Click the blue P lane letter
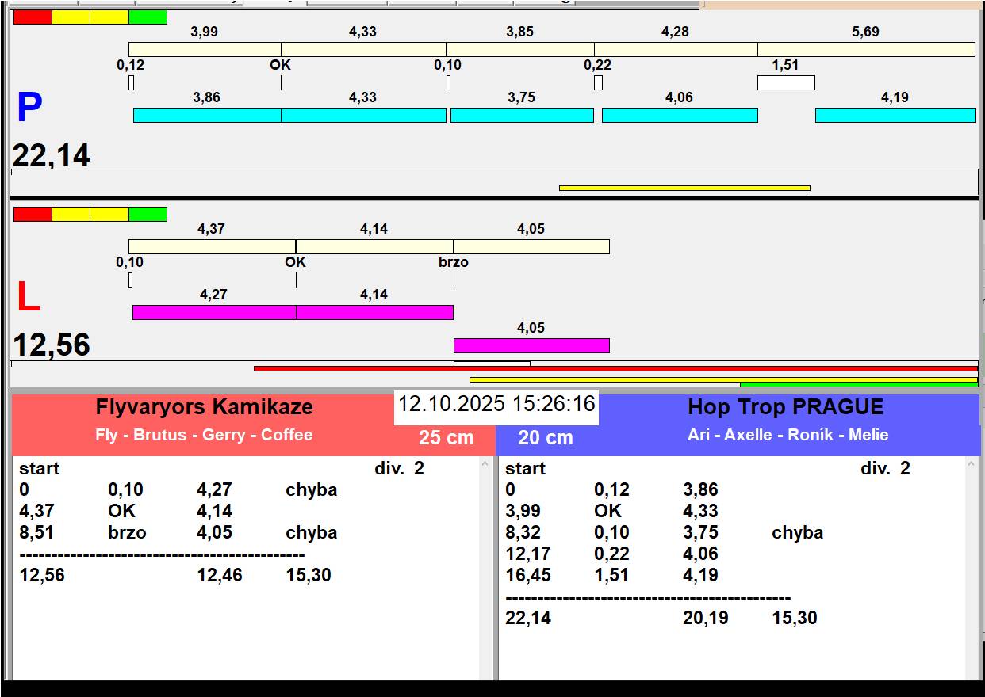Image resolution: width=985 pixels, height=697 pixels. pos(29,109)
